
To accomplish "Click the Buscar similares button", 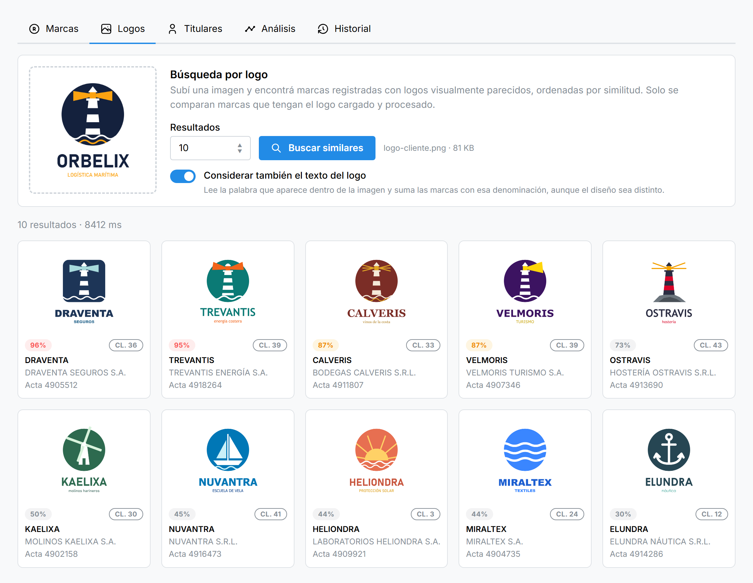I will [317, 148].
